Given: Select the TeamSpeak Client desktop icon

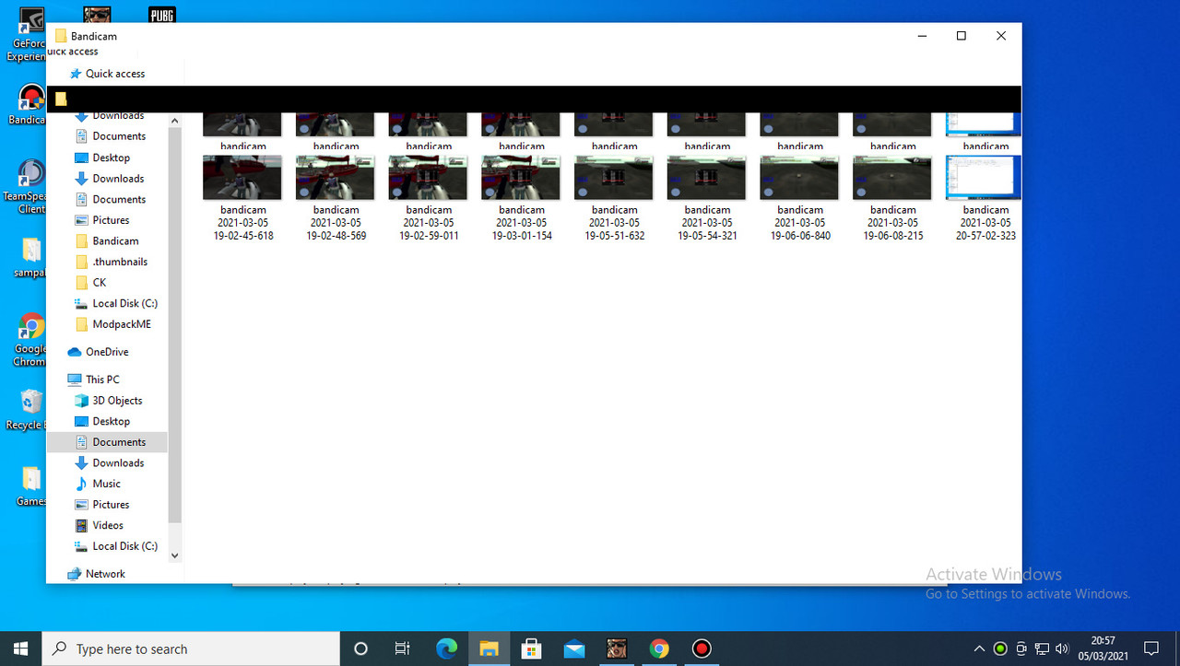Looking at the screenshot, I should click(28, 187).
